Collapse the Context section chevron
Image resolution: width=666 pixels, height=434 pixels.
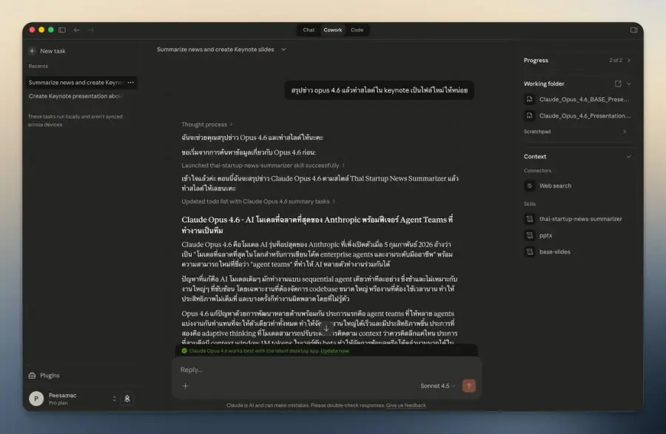(x=629, y=157)
